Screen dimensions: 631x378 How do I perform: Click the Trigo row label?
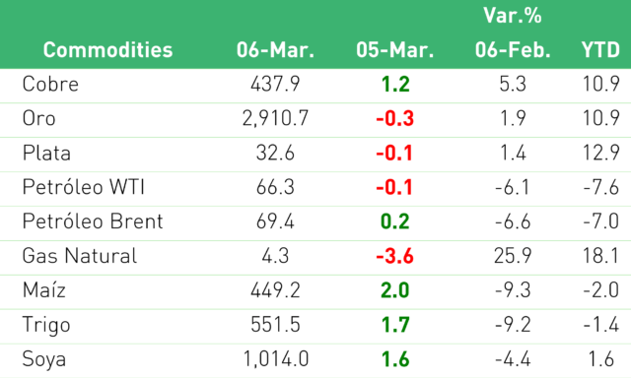46,325
